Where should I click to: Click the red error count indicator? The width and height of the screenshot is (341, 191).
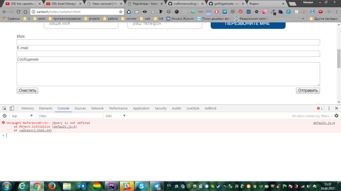pyautogui.click(x=320, y=108)
